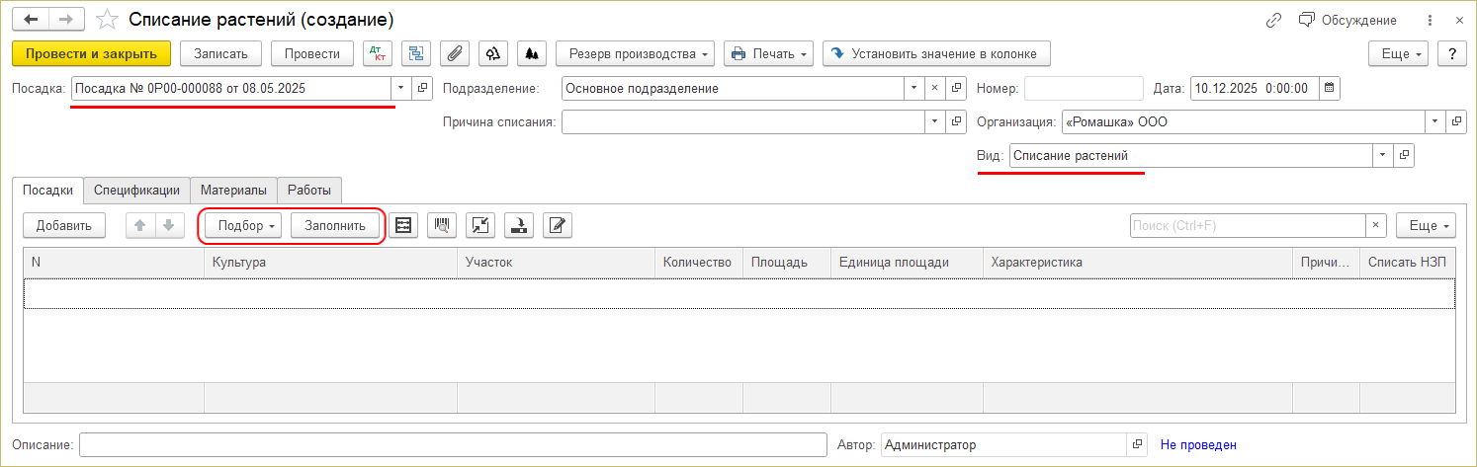Image resolution: width=1477 pixels, height=467 pixels.
Task: Open the Причина списания dropdown list
Action: pyautogui.click(x=934, y=122)
